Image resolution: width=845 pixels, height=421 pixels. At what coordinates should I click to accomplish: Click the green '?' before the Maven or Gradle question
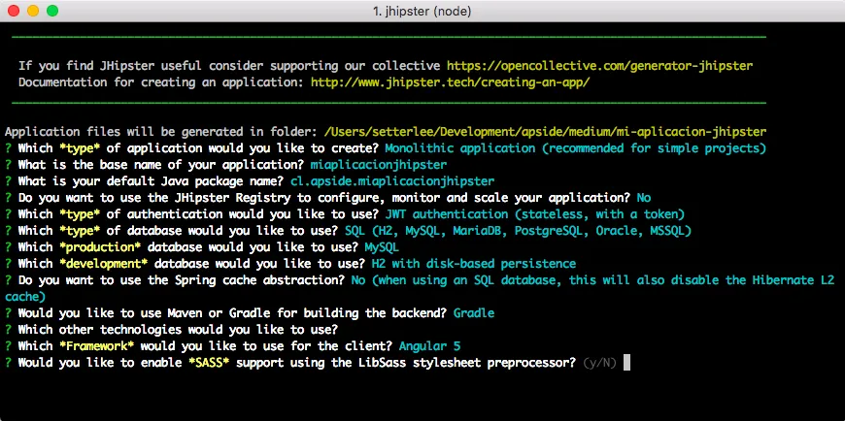pos(8,313)
